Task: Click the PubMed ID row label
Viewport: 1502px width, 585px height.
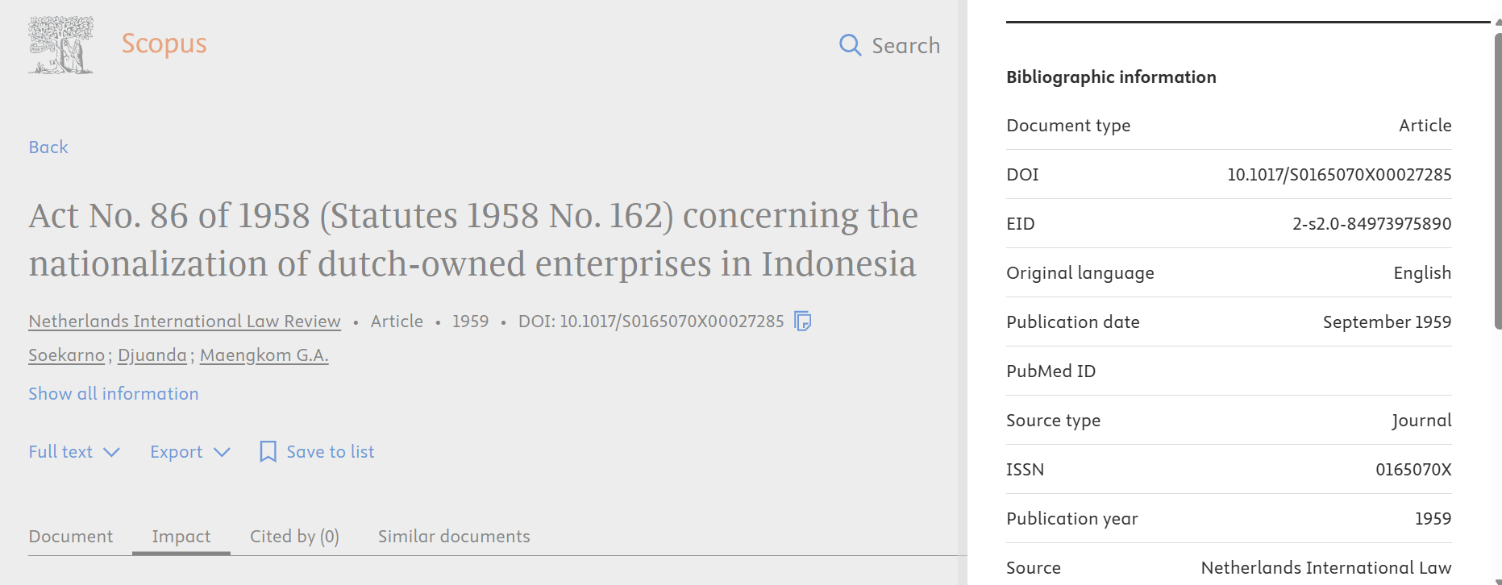Action: [x=1051, y=371]
